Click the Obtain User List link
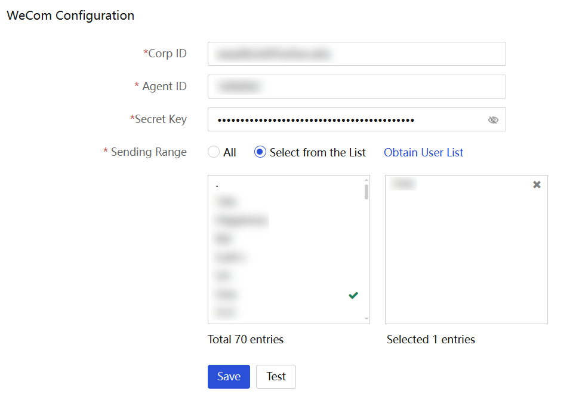579x403 pixels. pyautogui.click(x=423, y=152)
